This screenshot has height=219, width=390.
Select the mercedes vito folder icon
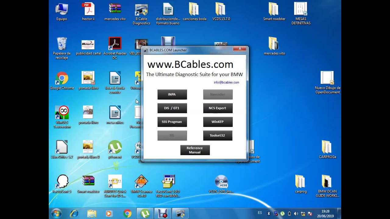274,47
